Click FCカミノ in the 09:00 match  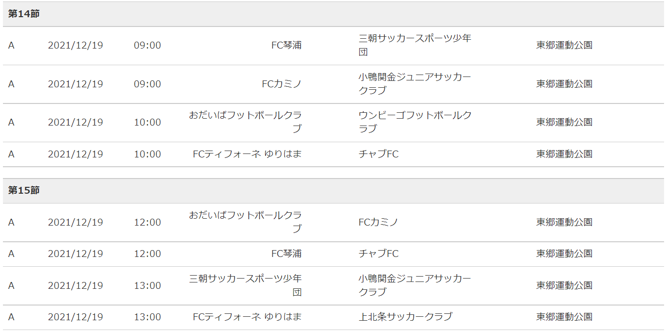282,84
